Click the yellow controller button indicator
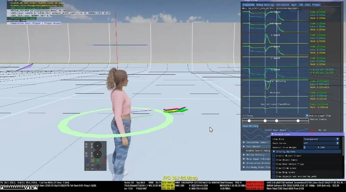 tap(93, 161)
